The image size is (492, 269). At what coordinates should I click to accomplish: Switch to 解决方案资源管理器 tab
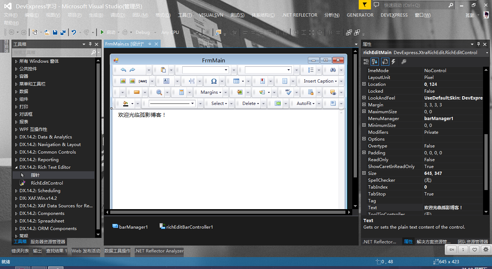[434, 242]
